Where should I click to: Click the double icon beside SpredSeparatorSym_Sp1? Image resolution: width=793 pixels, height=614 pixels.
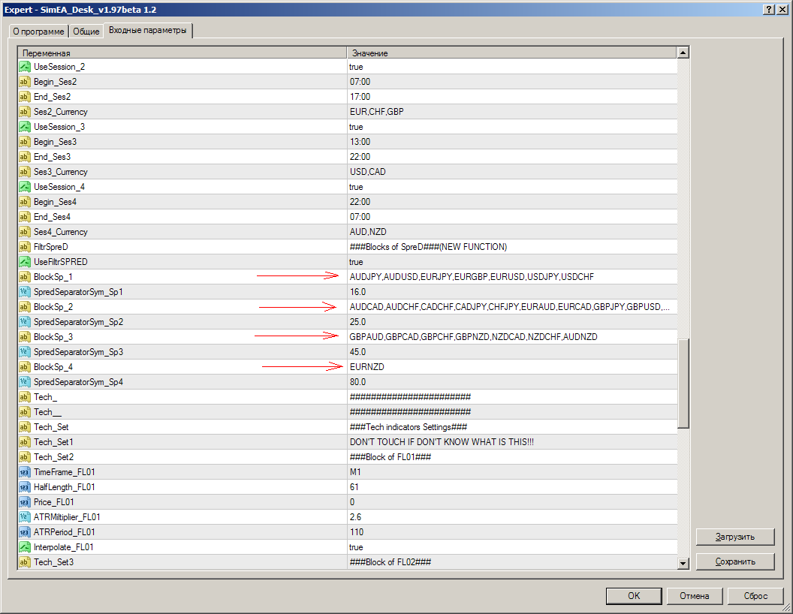[24, 292]
